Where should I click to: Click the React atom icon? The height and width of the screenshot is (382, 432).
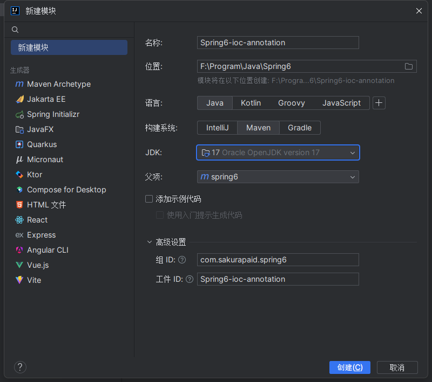point(19,220)
